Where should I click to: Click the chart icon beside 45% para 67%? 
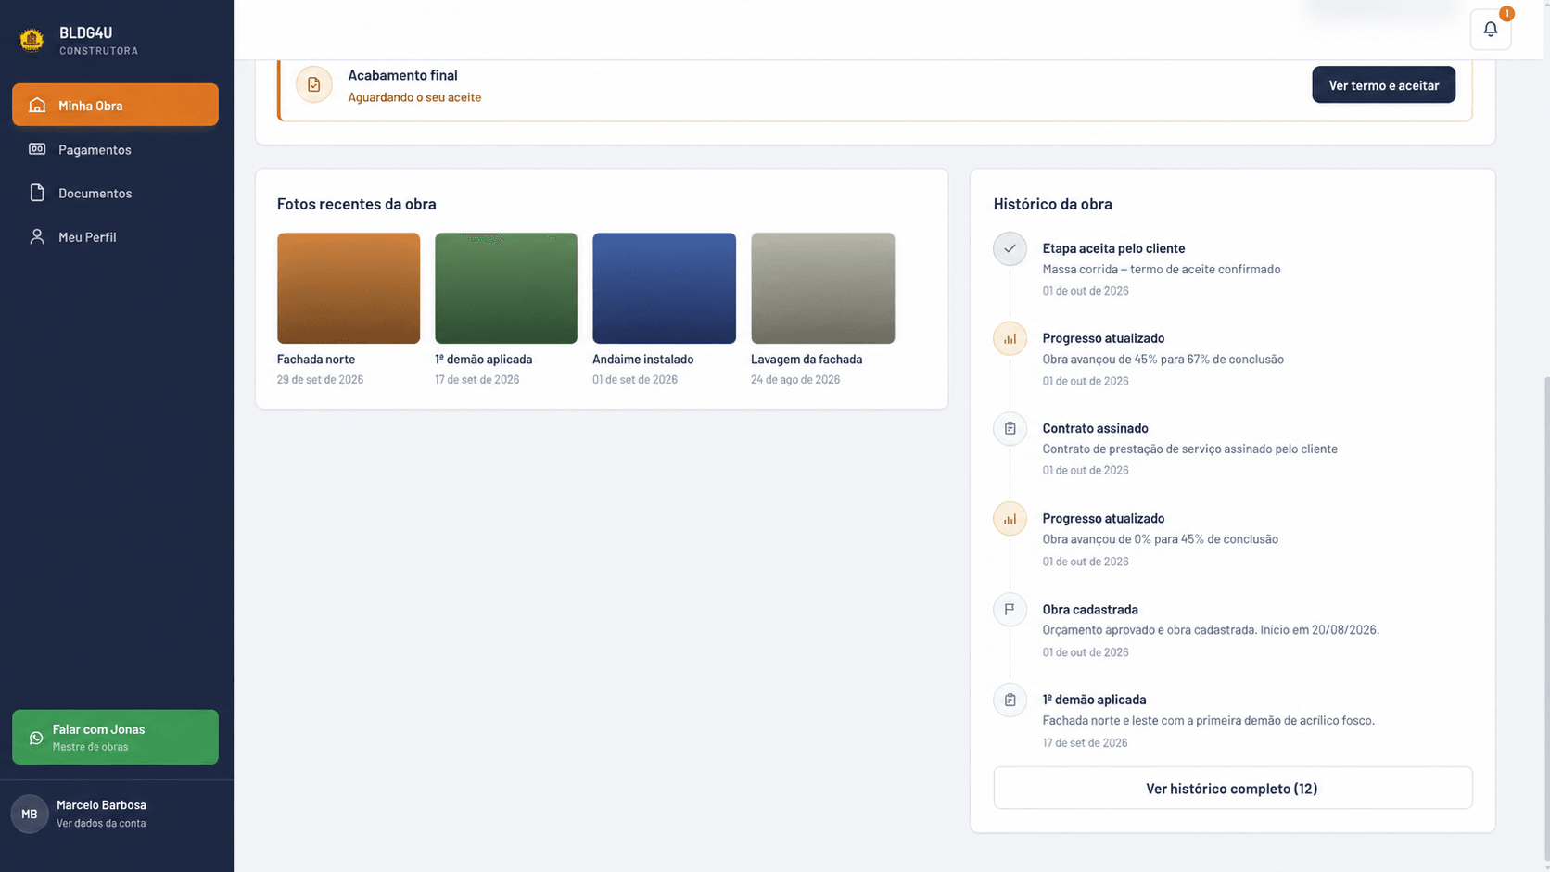(x=1010, y=338)
